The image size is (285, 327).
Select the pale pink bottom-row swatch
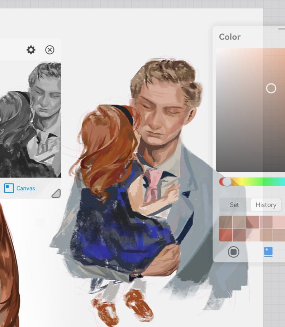coord(252,235)
